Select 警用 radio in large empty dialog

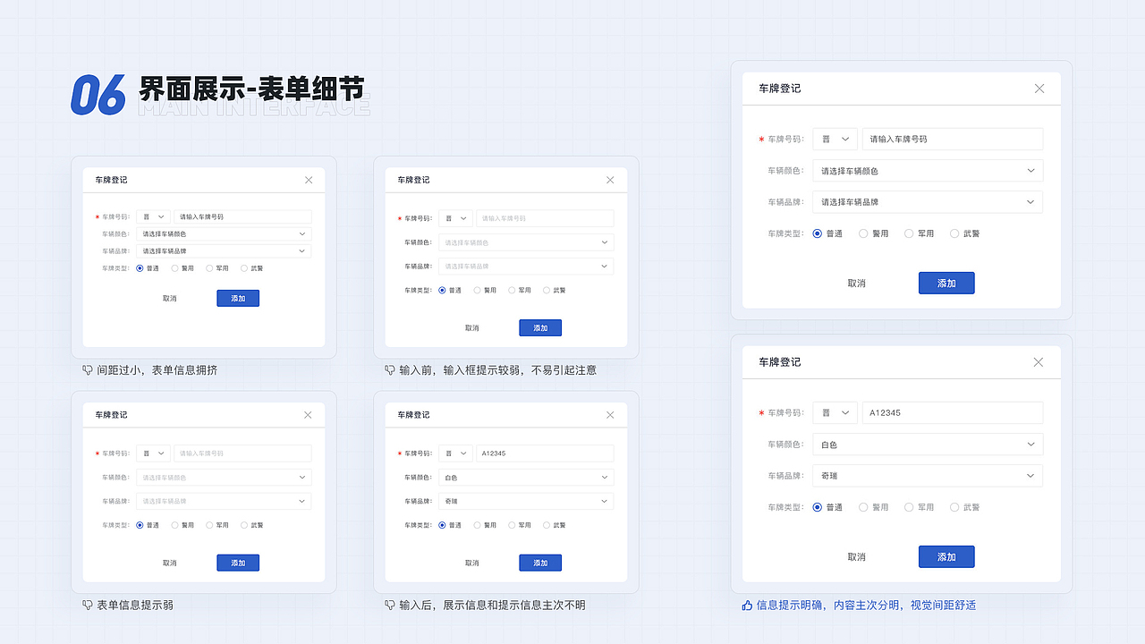click(x=863, y=233)
